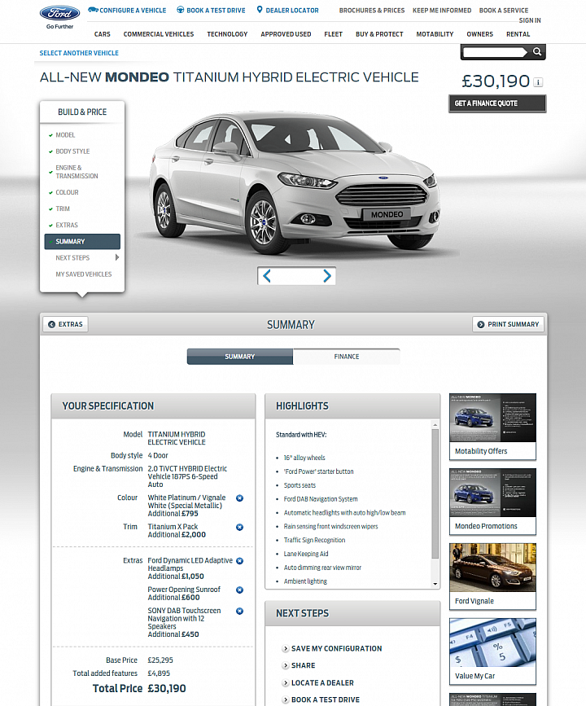Remove Ford Dynamic LED Adaptive Headlamps extra
Image resolution: width=586 pixels, height=706 pixels.
(240, 560)
